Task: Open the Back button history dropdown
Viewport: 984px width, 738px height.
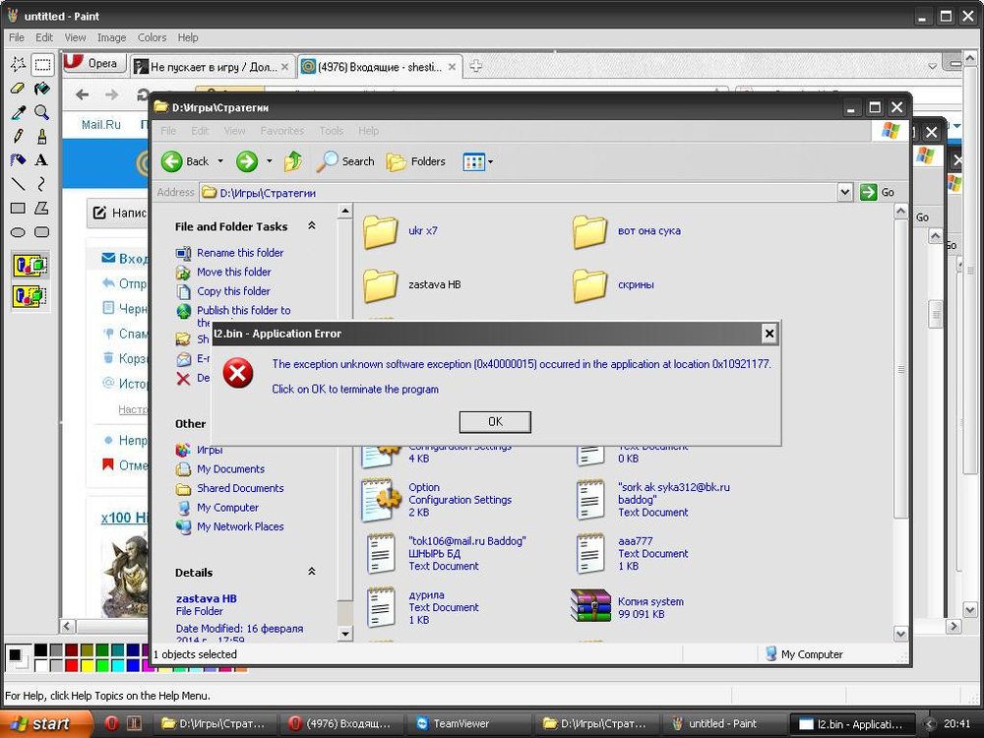Action: click(x=220, y=161)
